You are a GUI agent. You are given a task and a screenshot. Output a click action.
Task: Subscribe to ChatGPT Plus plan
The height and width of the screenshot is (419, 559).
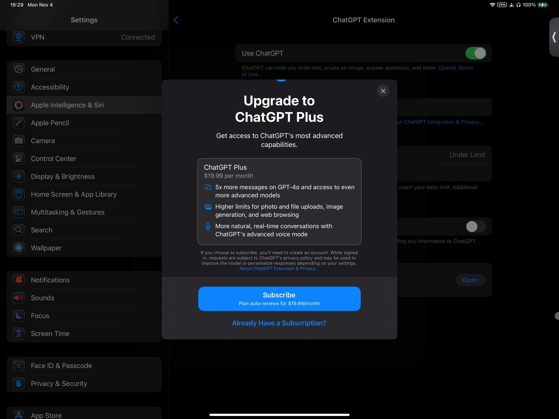[279, 299]
